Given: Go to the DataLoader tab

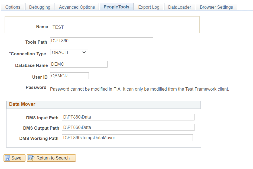Looking at the screenshot, I should tap(179, 7).
